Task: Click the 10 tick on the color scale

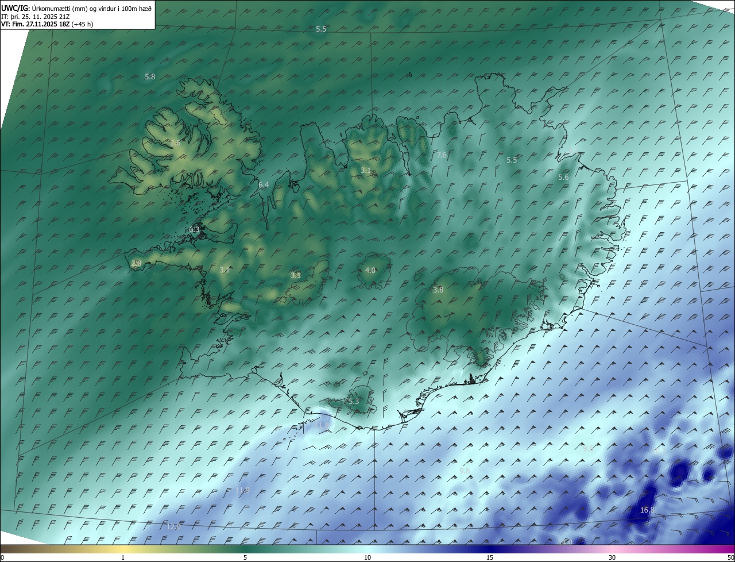Action: click(x=367, y=557)
